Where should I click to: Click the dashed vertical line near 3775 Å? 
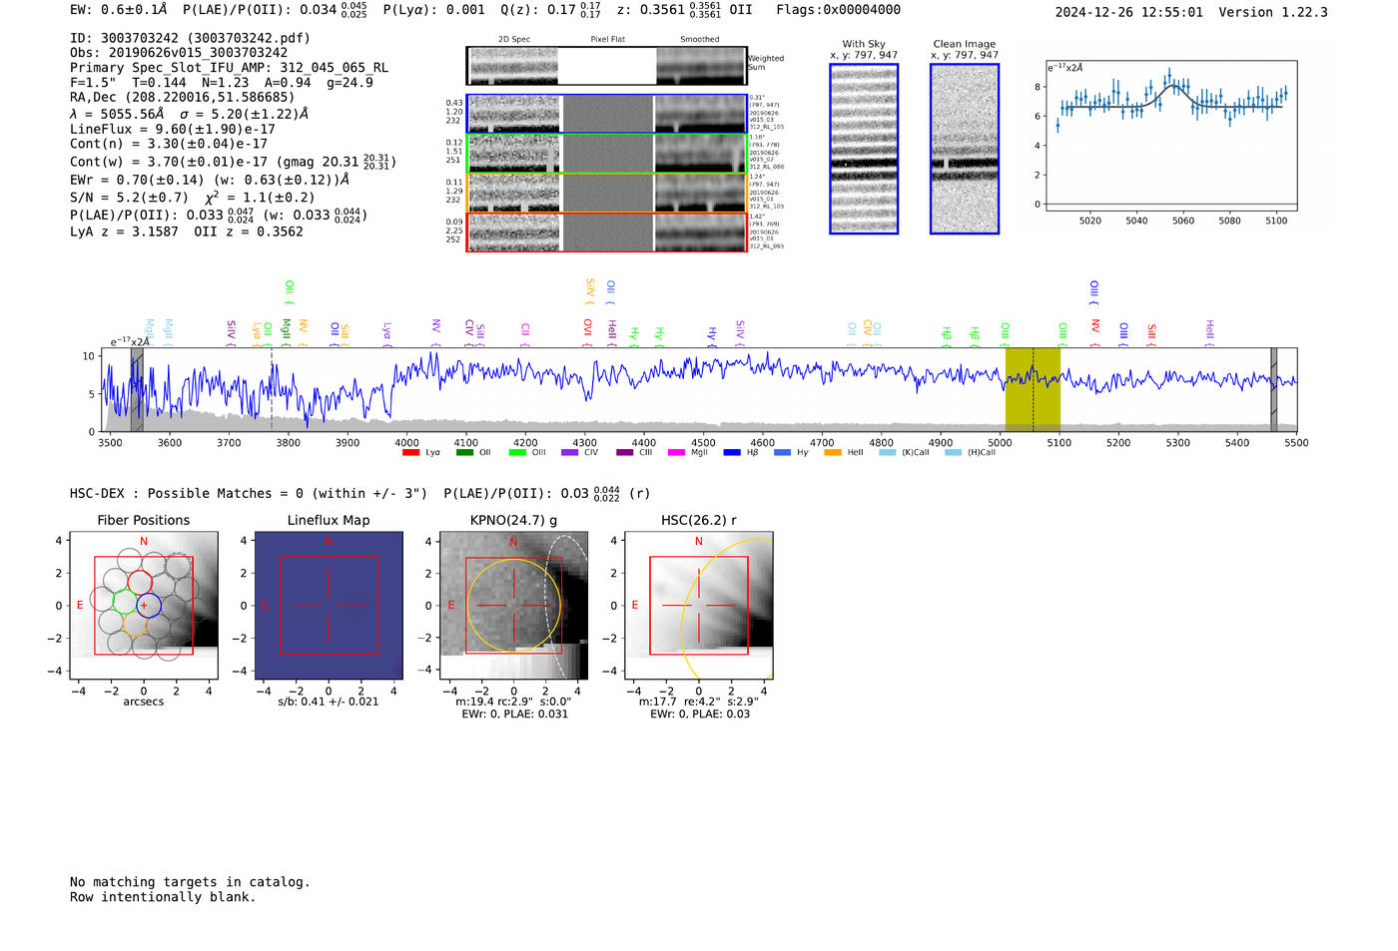[272, 389]
